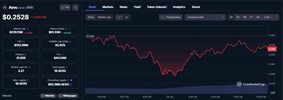Open info icon beside Market cap/TVL
Image resolution: width=283 pixels, height=100 pixels.
point(30,67)
